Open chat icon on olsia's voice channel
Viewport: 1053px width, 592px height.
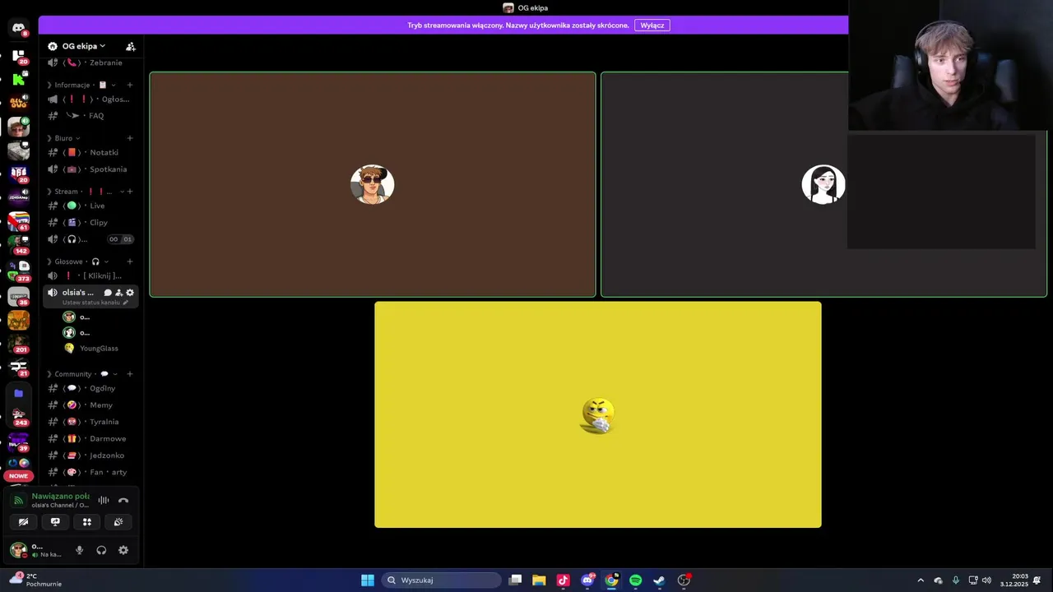tap(108, 293)
